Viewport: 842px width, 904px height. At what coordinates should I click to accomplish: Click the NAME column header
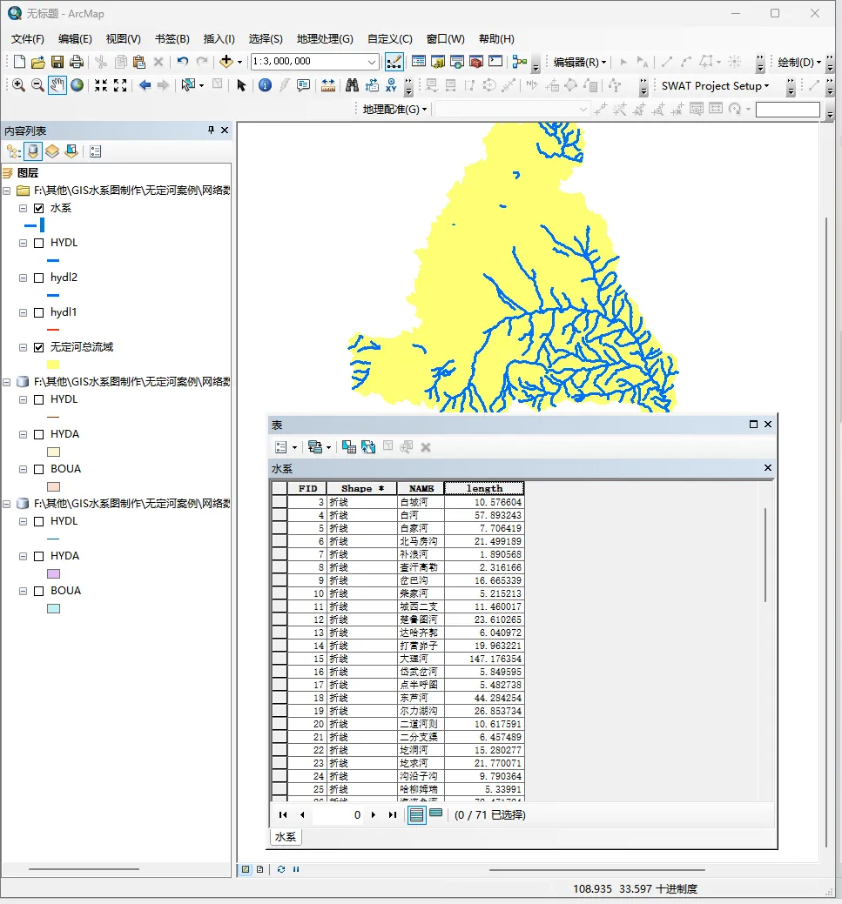(x=421, y=488)
